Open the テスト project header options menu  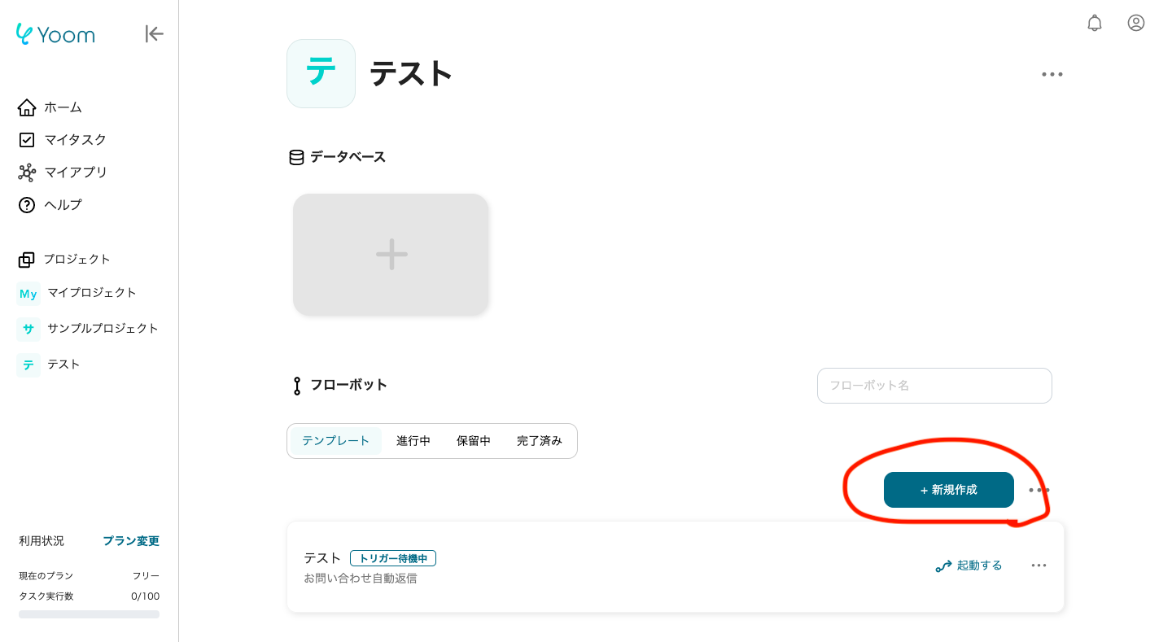click(x=1052, y=75)
